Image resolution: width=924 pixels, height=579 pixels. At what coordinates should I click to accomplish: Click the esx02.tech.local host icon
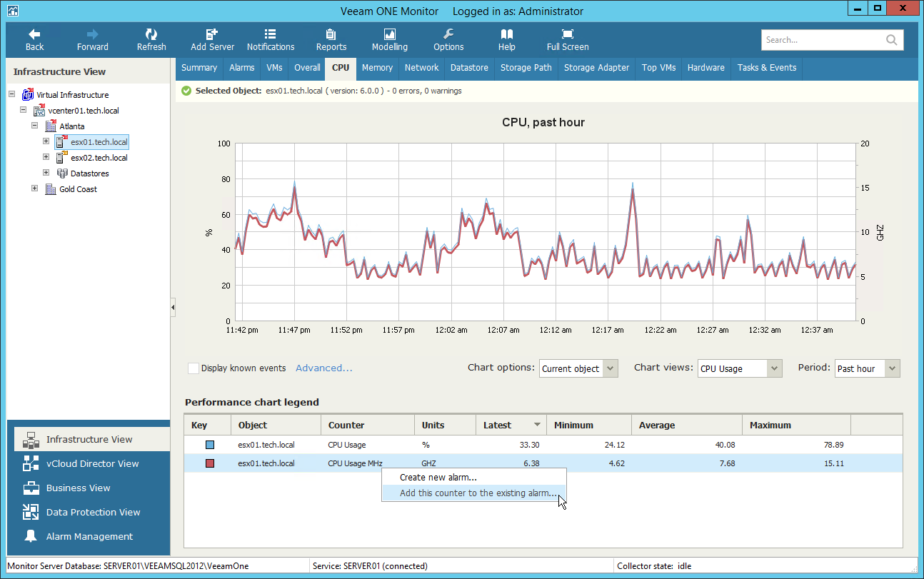[x=62, y=157]
